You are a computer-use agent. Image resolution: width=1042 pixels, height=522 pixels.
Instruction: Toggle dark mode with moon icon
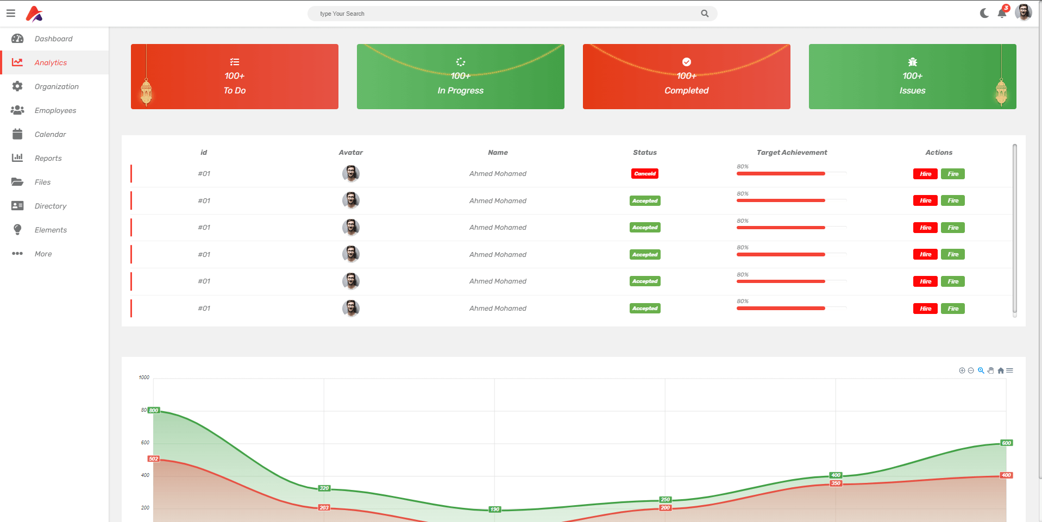point(984,13)
